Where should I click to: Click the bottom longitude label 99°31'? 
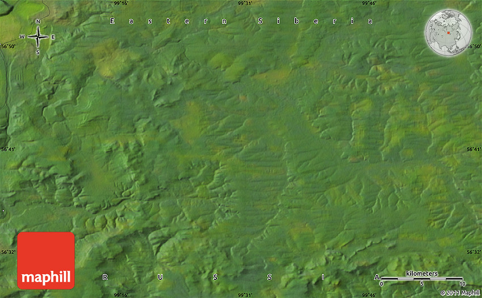click(x=245, y=295)
